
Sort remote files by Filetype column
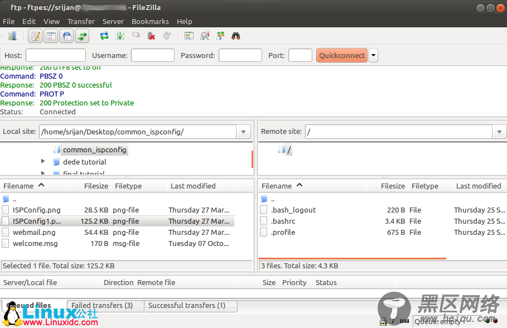[x=429, y=186]
